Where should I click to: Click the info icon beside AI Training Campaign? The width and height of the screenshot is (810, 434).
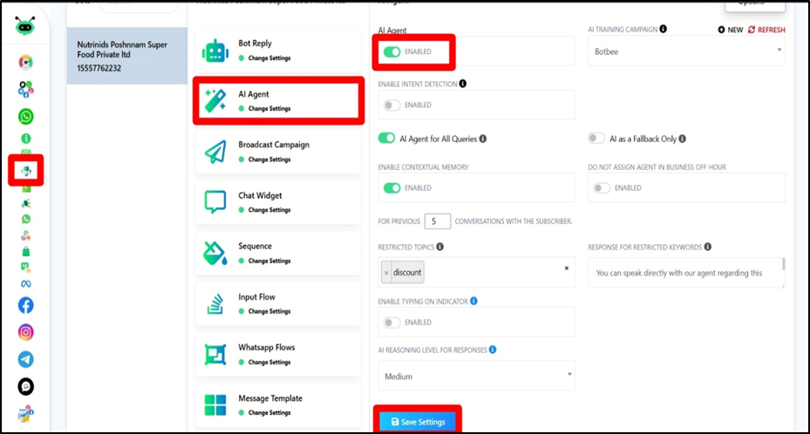click(x=664, y=29)
